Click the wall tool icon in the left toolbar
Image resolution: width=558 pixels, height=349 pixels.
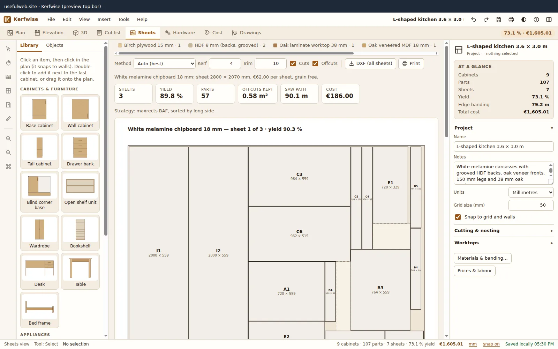click(x=8, y=77)
